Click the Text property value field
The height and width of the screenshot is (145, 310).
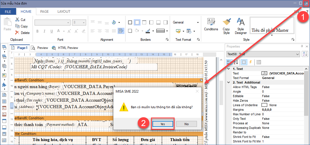pyautogui.click(x=286, y=73)
